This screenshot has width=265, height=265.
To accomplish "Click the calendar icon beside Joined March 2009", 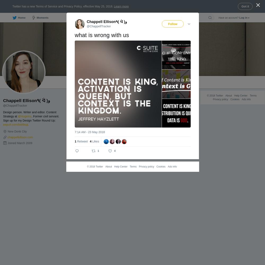I will (x=5, y=143).
